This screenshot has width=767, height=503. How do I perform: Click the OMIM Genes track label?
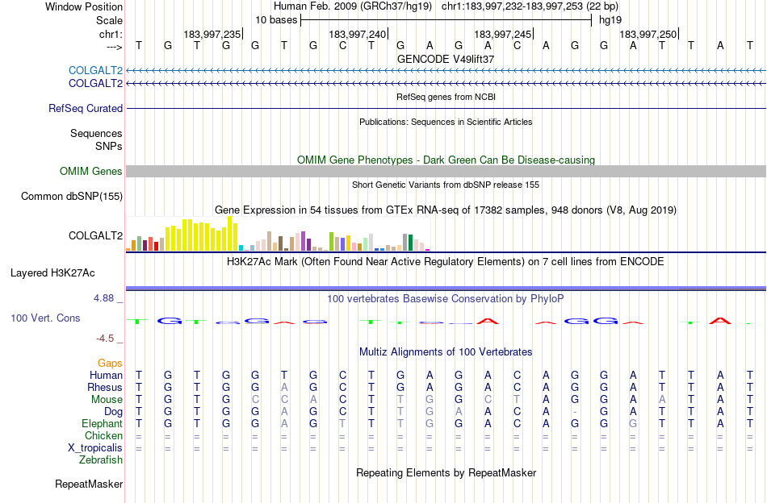coord(91,172)
